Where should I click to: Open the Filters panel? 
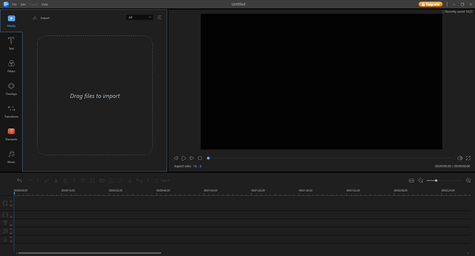11,66
